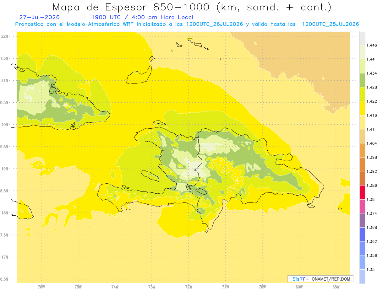Image resolution: width=377 pixels, height=291 pixels.
Task: Click the '1.428' colorbar value
Action: click(371, 87)
